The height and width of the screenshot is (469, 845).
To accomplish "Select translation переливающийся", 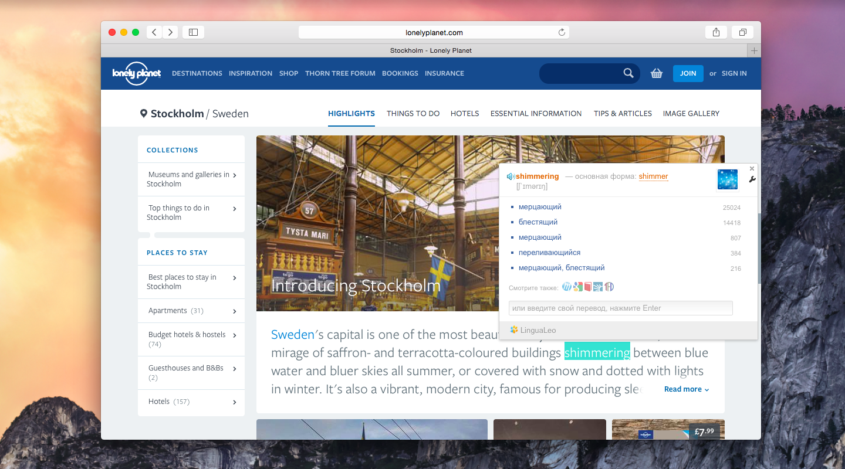I will 549,253.
